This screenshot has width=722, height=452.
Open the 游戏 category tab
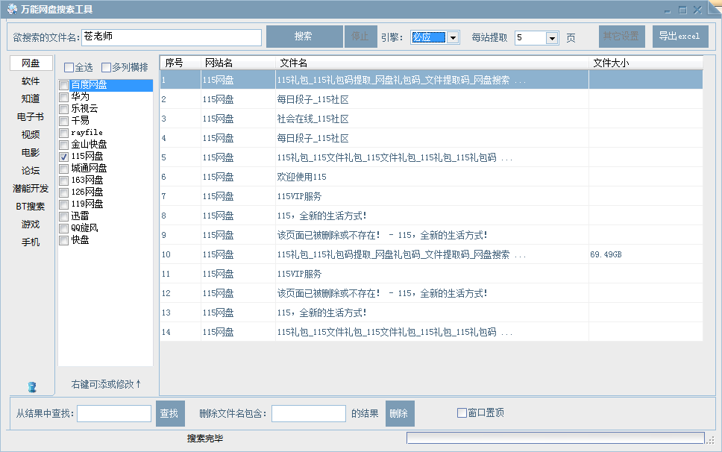click(31, 225)
